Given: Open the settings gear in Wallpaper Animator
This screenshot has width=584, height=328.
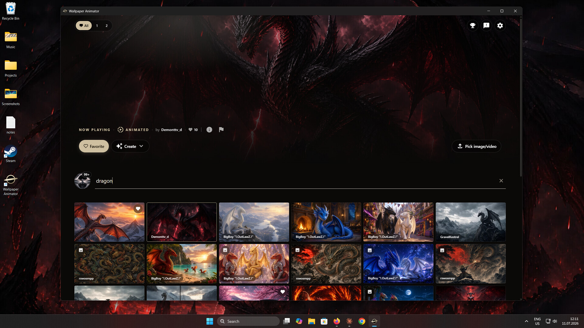Looking at the screenshot, I should point(500,26).
